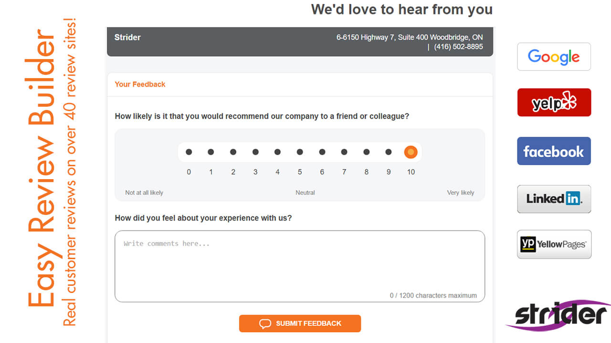Select the highlighted rating 10 dot

click(411, 152)
